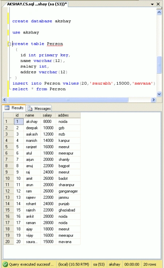Click the editor scroll up arrow
The width and height of the screenshot is (164, 268).
(x=159, y=12)
